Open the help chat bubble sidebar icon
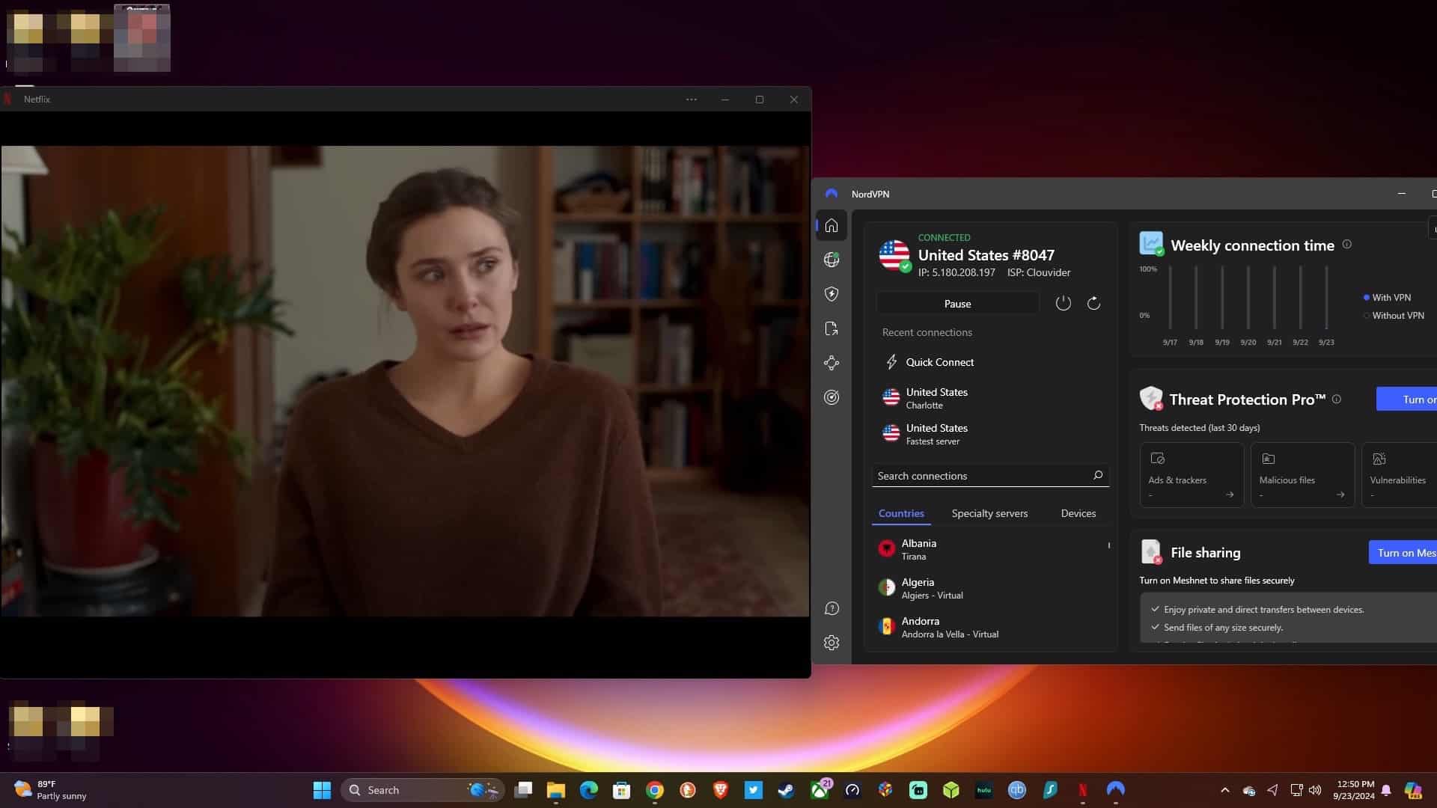This screenshot has width=1437, height=808. (832, 608)
